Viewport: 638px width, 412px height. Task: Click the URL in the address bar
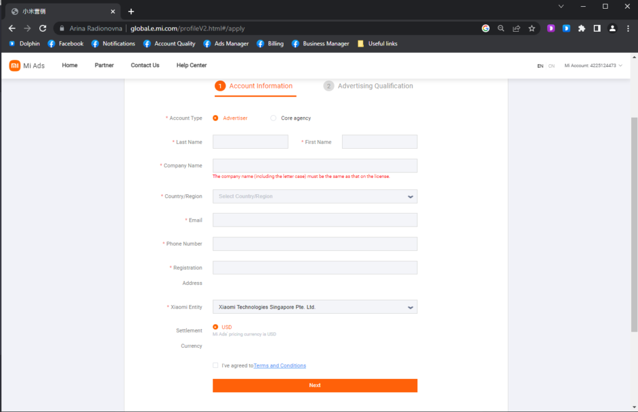pos(188,29)
